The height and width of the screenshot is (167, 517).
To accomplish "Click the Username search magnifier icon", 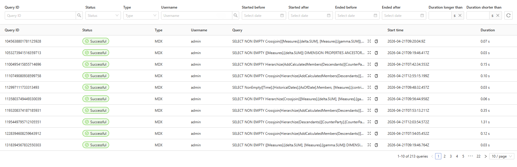I will tap(235, 15).
